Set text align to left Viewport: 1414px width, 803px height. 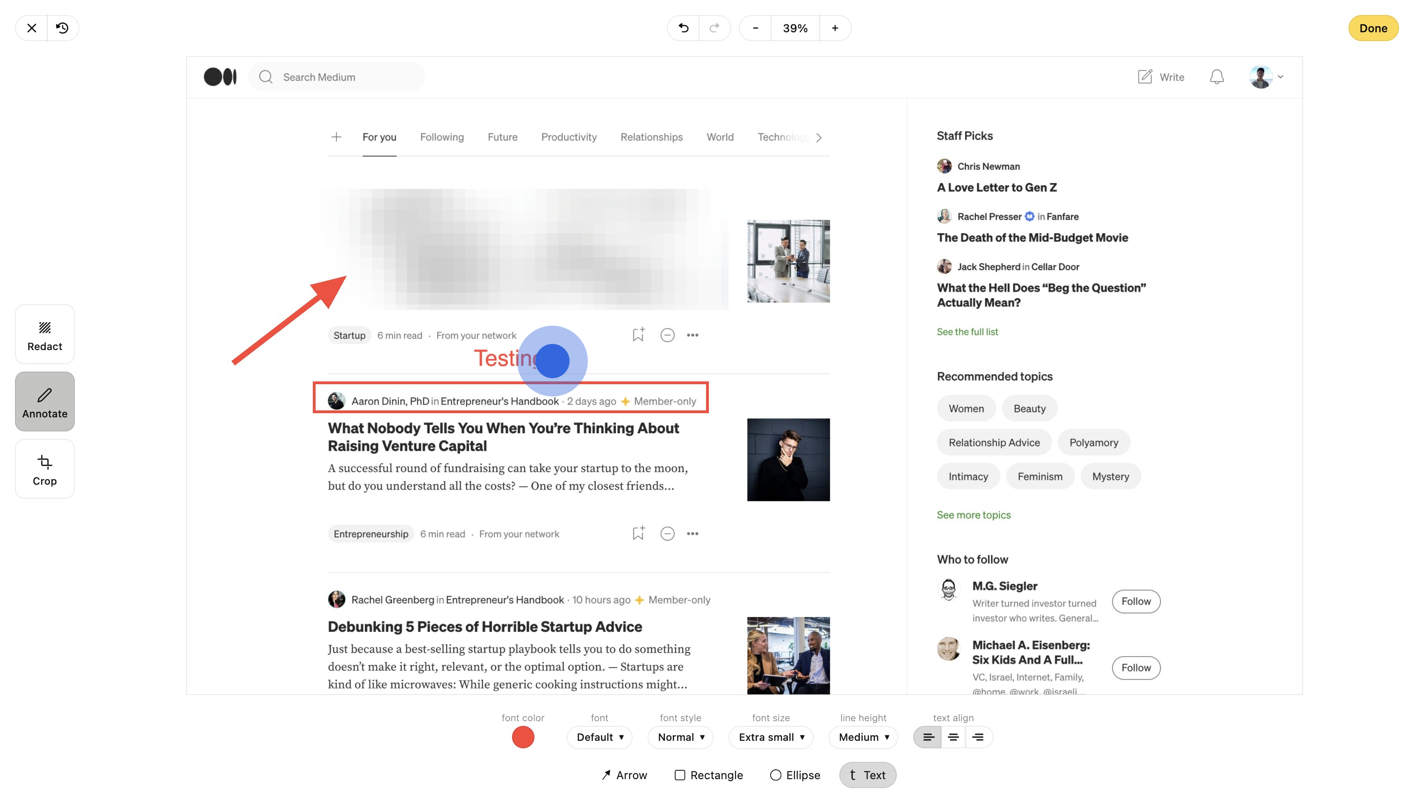(x=928, y=738)
